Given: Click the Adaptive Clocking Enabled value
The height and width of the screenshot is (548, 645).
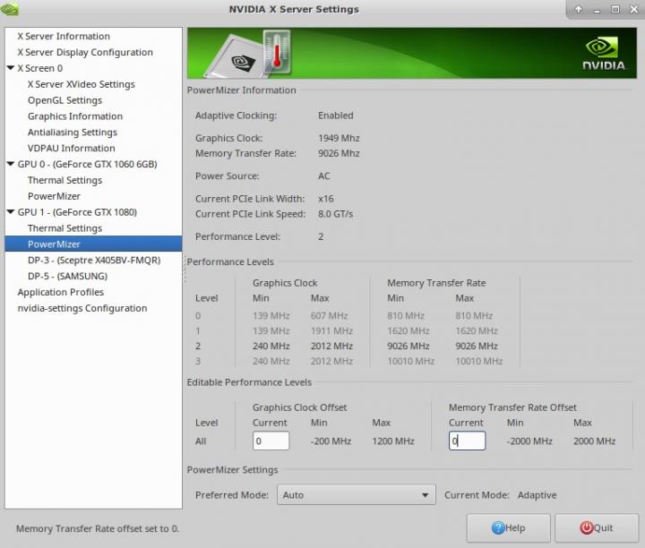Looking at the screenshot, I should [336, 116].
